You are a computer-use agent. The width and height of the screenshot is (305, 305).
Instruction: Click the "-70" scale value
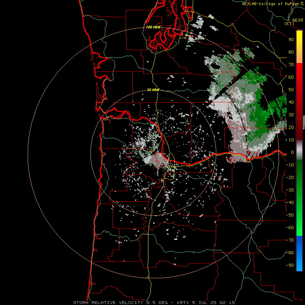pyautogui.click(x=290, y=240)
